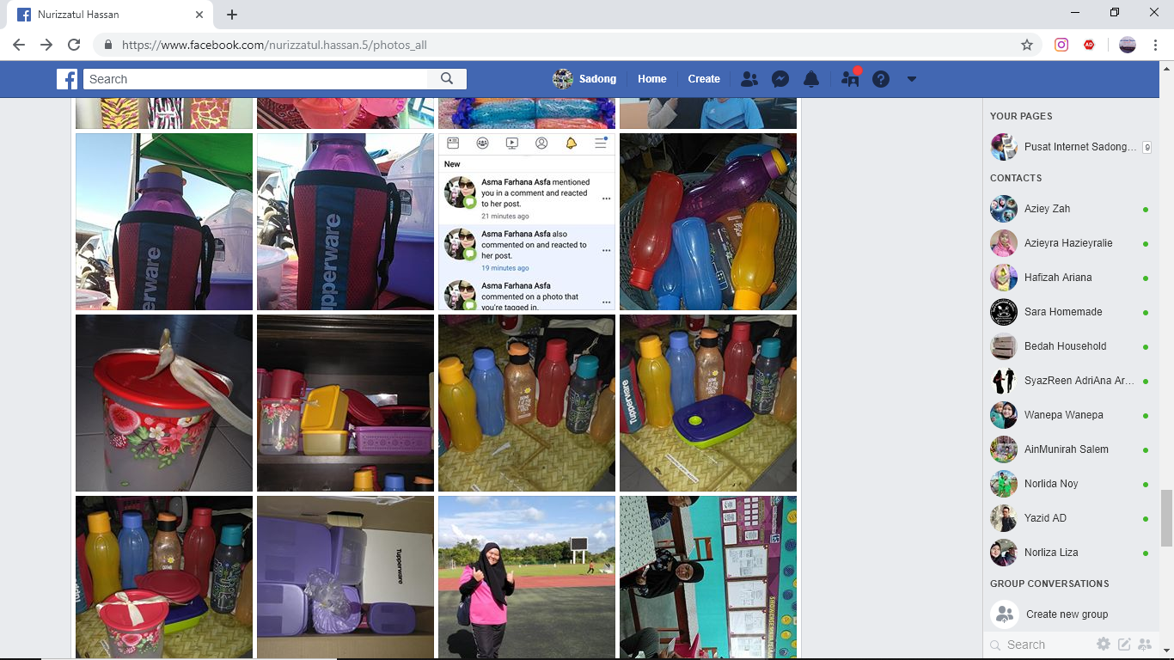Open Facebook Messenger icon in top bar

[x=780, y=79]
